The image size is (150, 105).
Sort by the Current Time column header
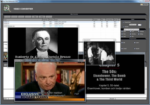(109, 20)
